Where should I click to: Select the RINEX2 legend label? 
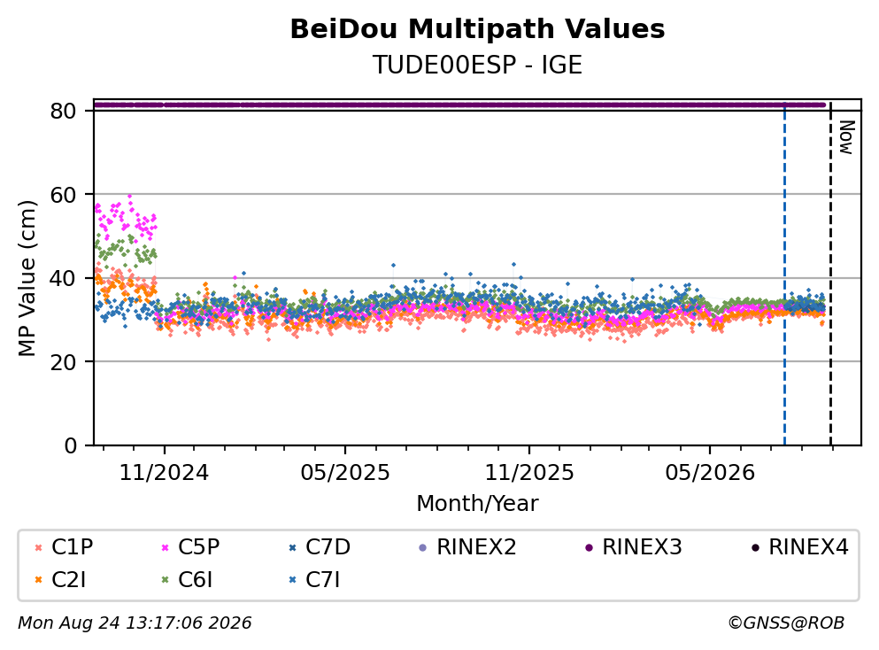coord(476,546)
